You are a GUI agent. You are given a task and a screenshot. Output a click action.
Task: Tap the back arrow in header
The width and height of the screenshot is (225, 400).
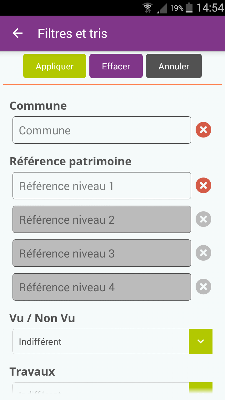pyautogui.click(x=18, y=33)
